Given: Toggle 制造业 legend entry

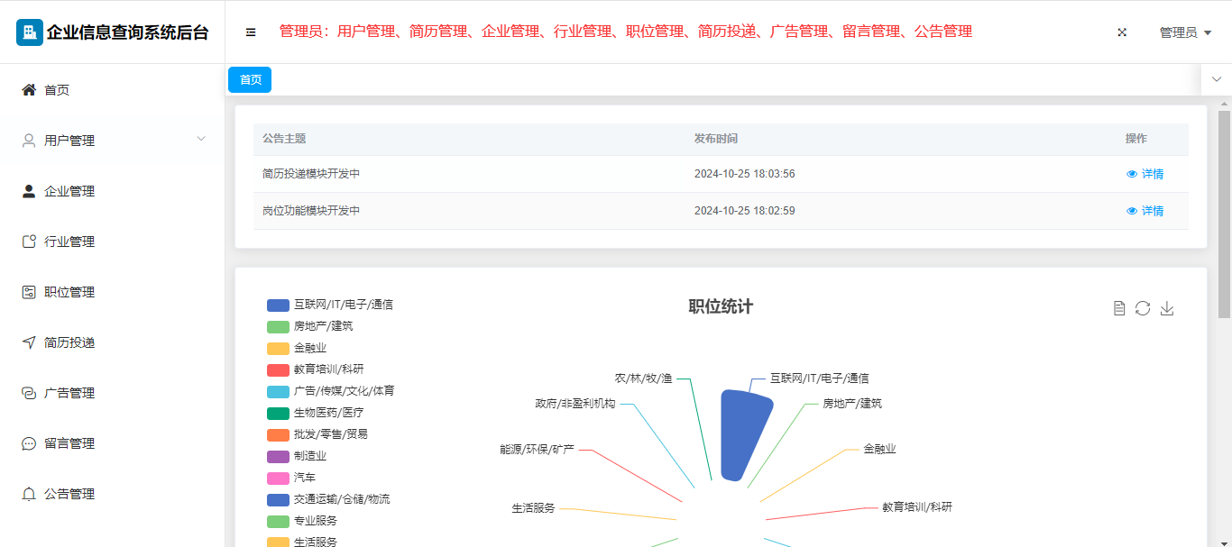Looking at the screenshot, I should pyautogui.click(x=297, y=456).
